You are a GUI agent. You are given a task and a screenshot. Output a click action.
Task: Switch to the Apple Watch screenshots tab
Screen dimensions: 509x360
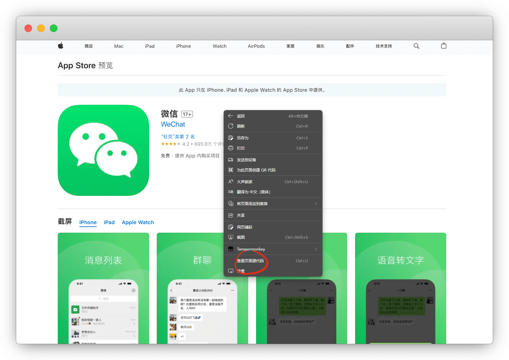[138, 223]
